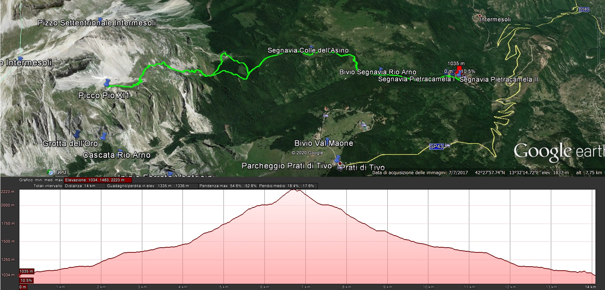605x290 pixels.
Task: Click the Pendio medio 18.4% readout
Action: 288,186
